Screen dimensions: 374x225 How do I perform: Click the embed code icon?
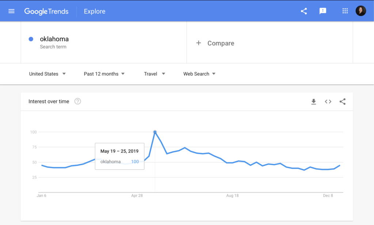[x=328, y=102]
